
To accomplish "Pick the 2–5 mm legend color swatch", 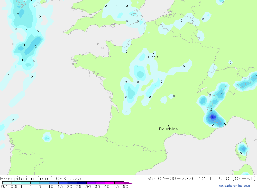I will click(x=35, y=183).
